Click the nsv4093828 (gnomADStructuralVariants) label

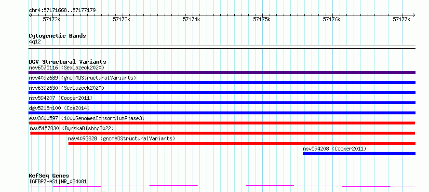121,138
